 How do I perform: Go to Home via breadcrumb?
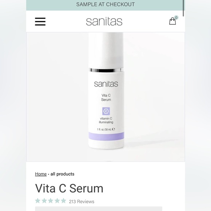[41, 174]
